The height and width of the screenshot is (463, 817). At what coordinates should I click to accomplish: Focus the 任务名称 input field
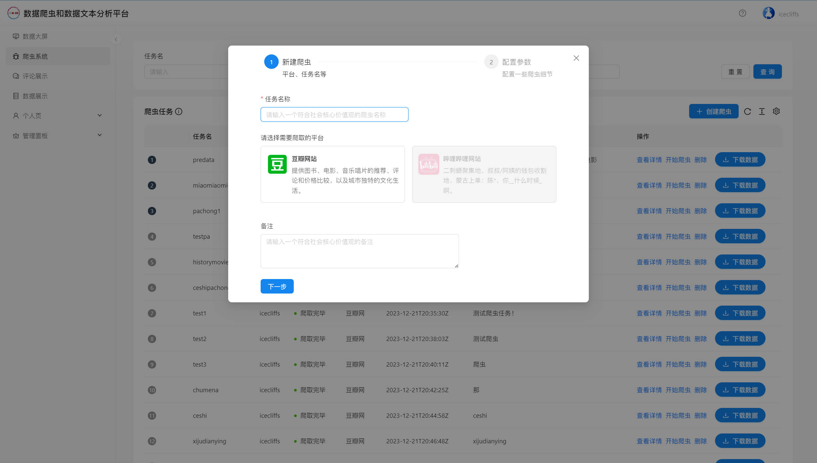[x=334, y=114]
